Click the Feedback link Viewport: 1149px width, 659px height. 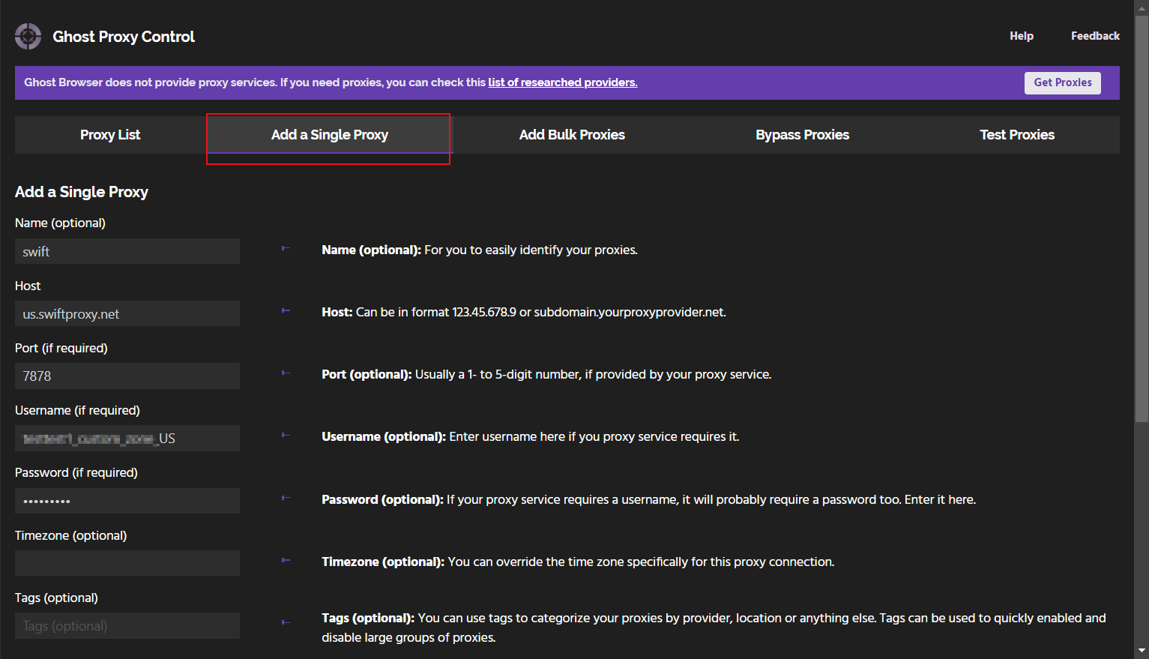[x=1094, y=36]
